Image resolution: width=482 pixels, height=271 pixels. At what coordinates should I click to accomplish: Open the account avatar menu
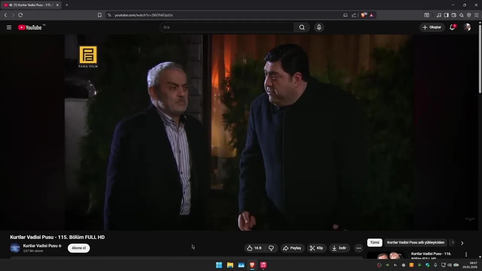coord(467,27)
